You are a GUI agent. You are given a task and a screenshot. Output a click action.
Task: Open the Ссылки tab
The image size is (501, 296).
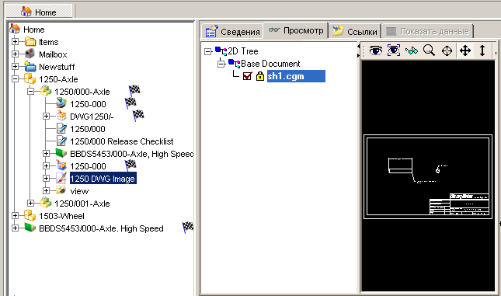(x=355, y=31)
